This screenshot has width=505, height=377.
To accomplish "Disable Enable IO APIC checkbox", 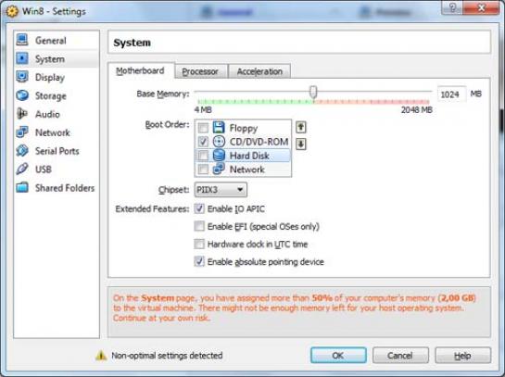I will (199, 208).
